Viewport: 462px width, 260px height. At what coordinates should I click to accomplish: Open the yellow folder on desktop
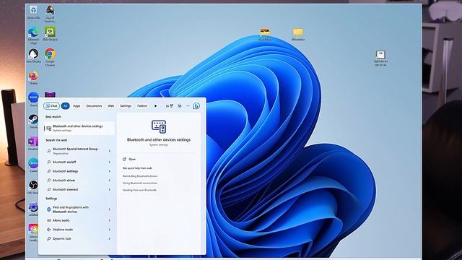point(298,34)
